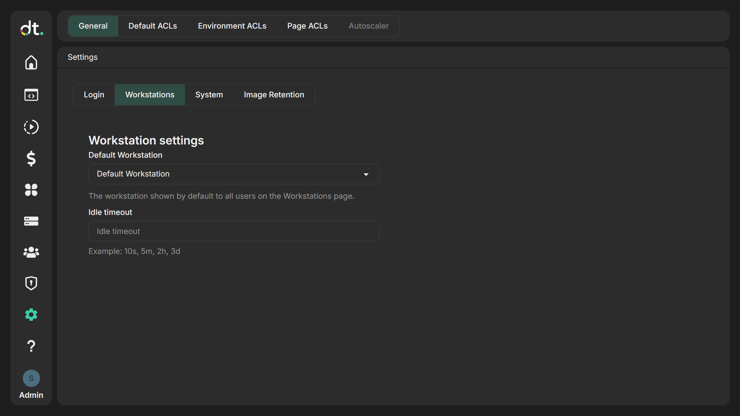This screenshot has height=416, width=740.
Task: Open the settings gear icon
Action: click(x=31, y=315)
